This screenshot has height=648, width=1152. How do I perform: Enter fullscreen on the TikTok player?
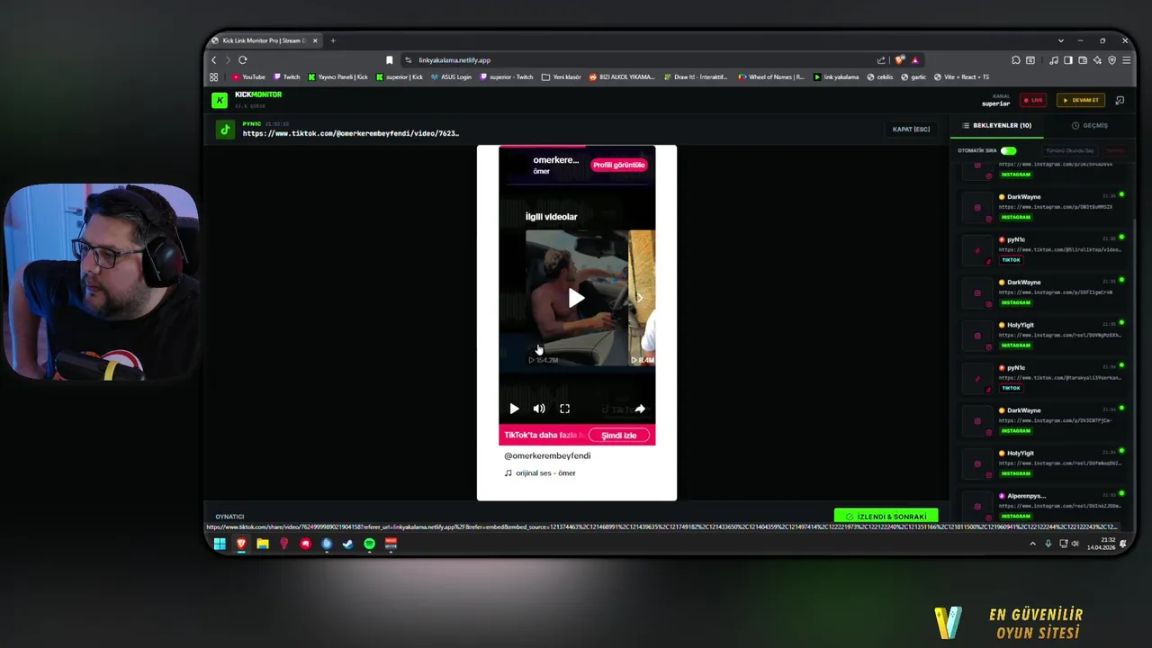click(564, 409)
